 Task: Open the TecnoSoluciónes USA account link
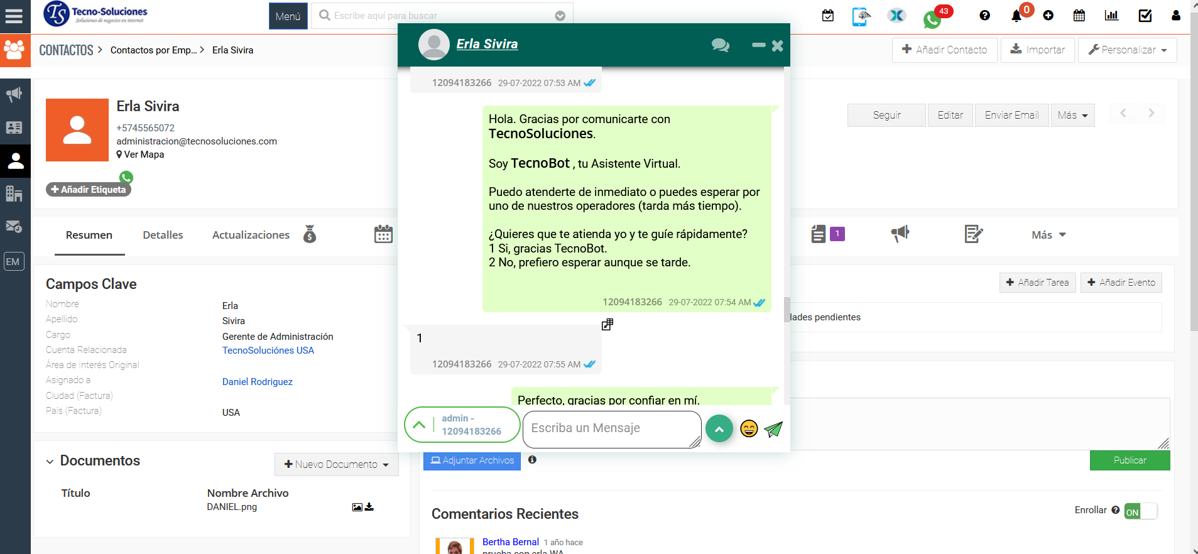point(268,350)
